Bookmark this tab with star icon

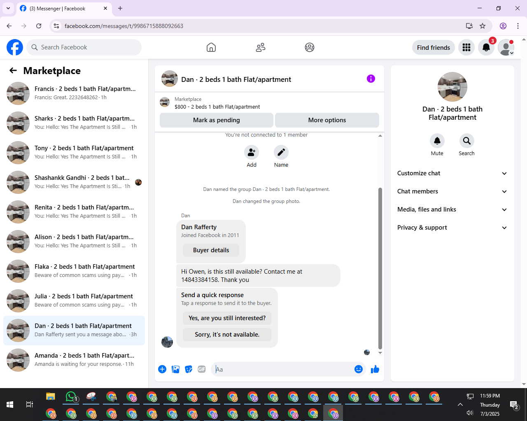(483, 26)
